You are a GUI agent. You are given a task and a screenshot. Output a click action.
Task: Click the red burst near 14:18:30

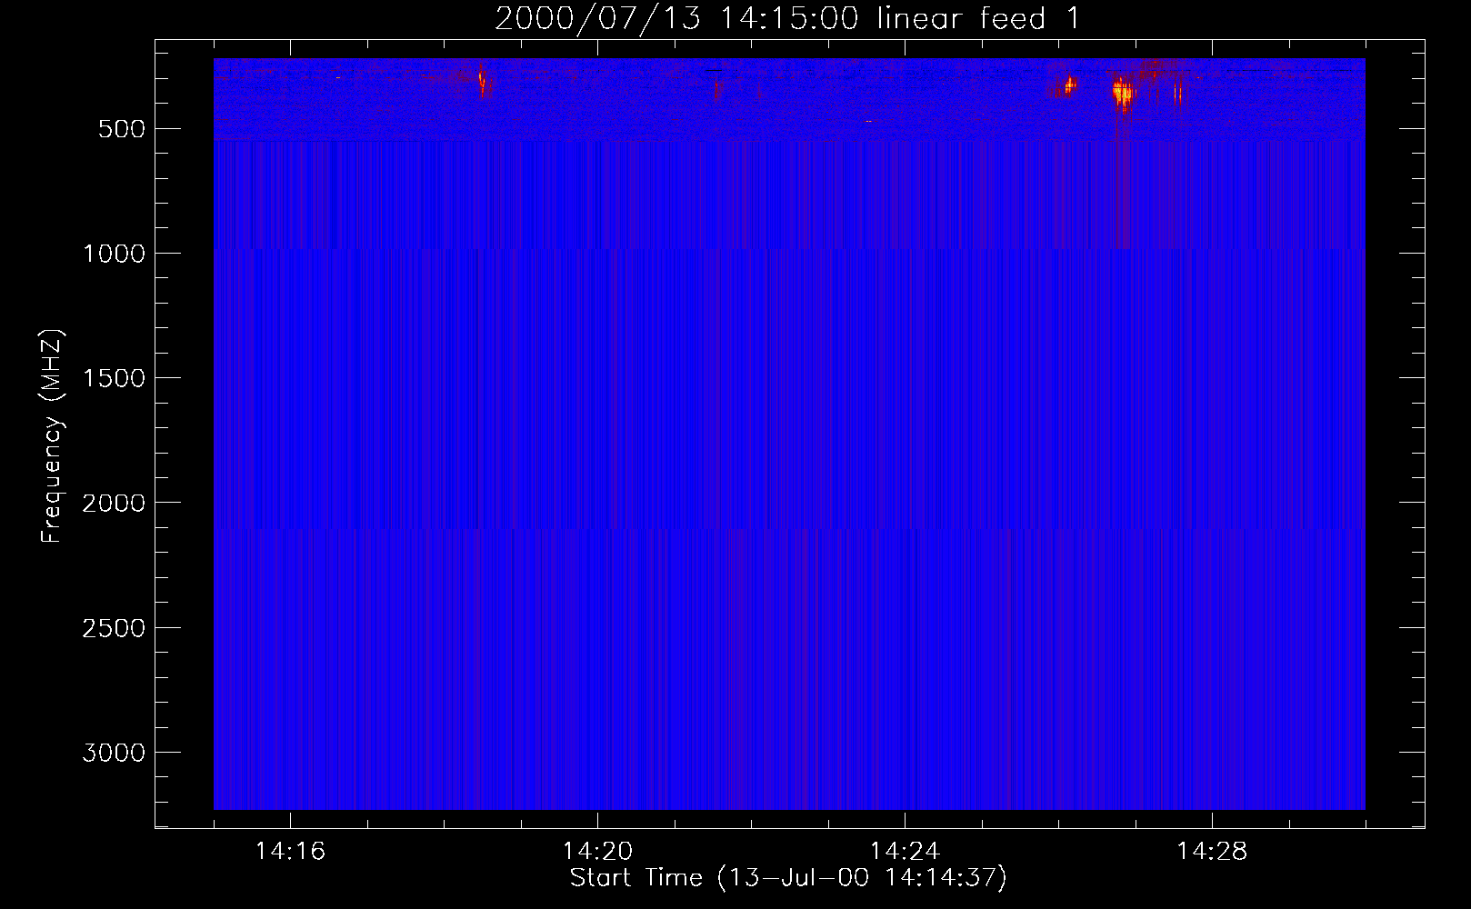coord(483,81)
